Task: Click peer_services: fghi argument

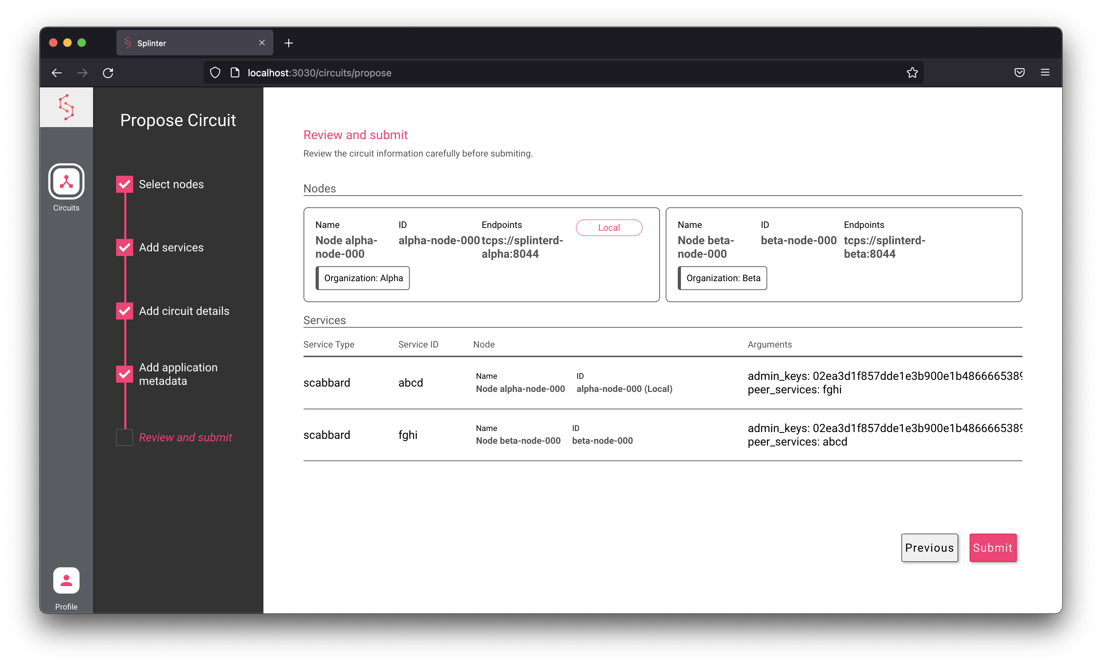Action: pos(795,389)
